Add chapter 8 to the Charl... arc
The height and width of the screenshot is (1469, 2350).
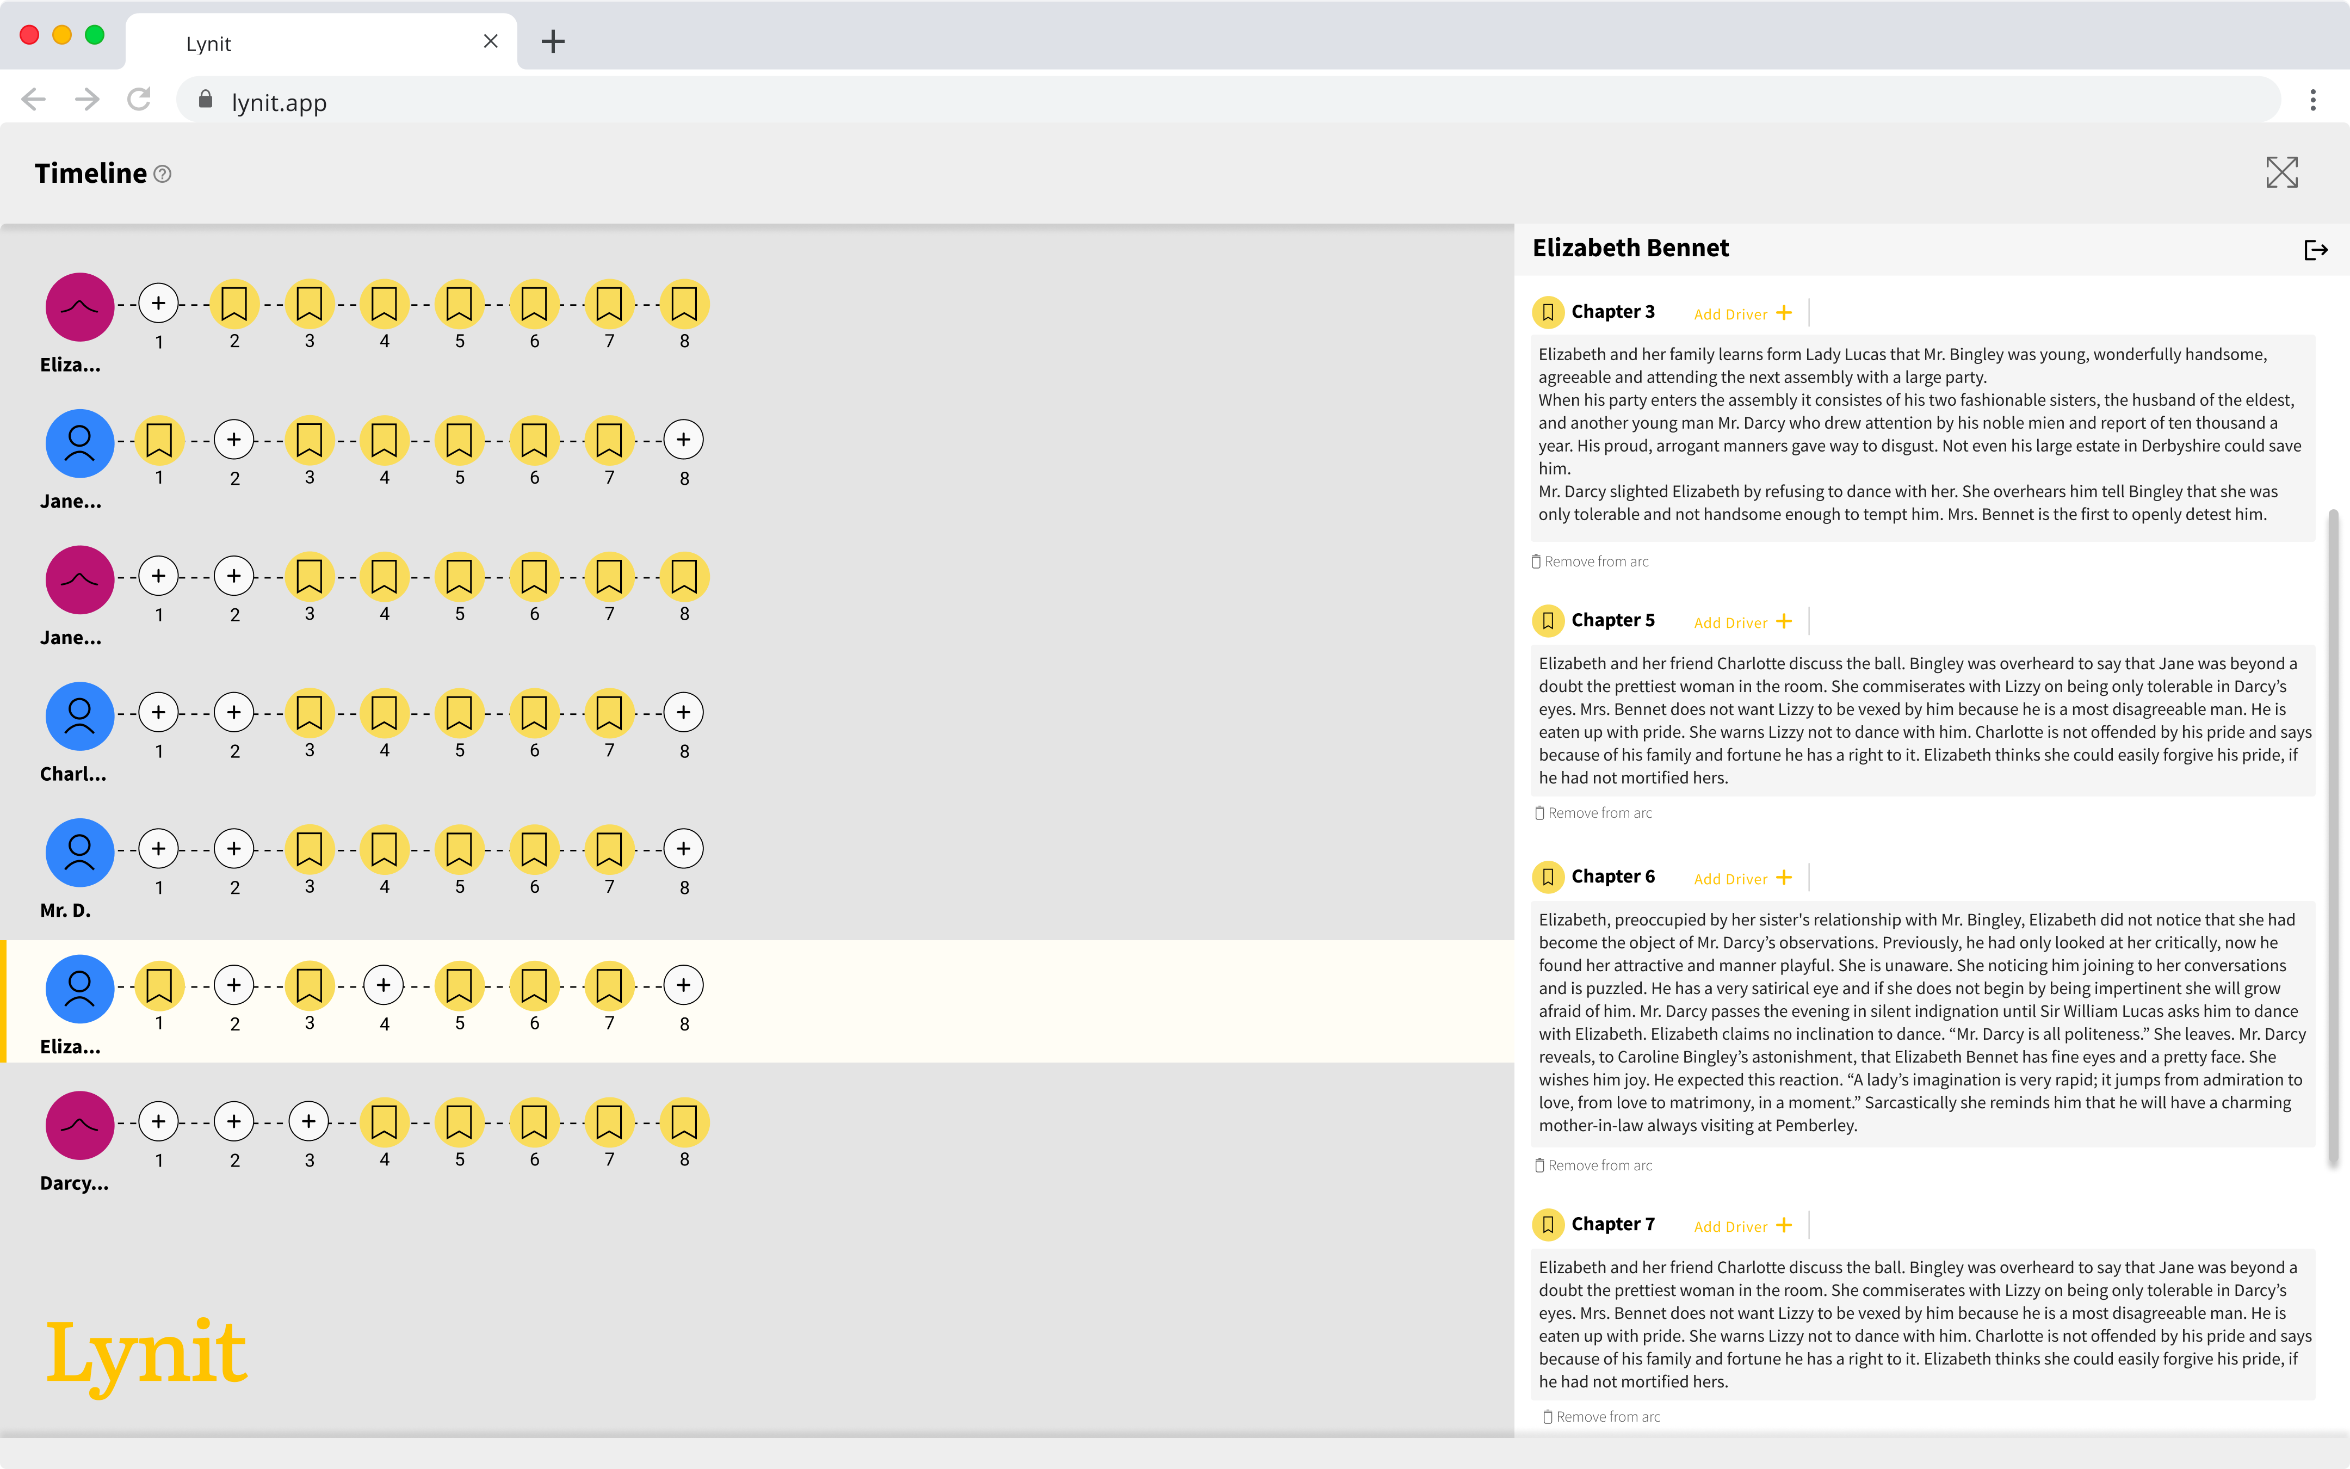(x=684, y=712)
